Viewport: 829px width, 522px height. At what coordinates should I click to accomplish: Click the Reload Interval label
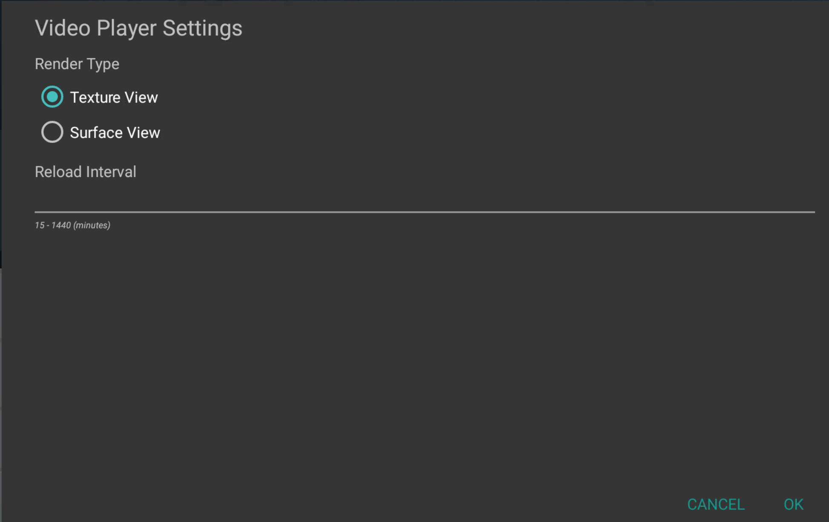[x=86, y=172]
